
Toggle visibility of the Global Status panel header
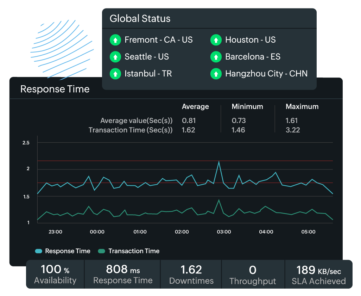pos(140,18)
